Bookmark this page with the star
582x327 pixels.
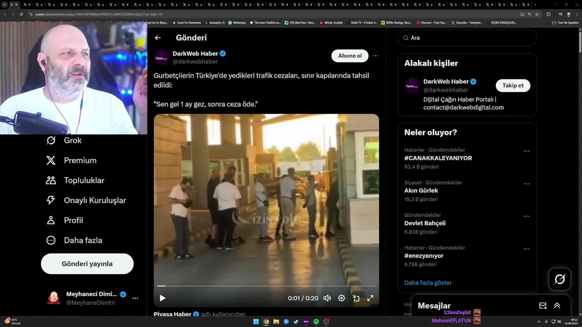[537, 14]
